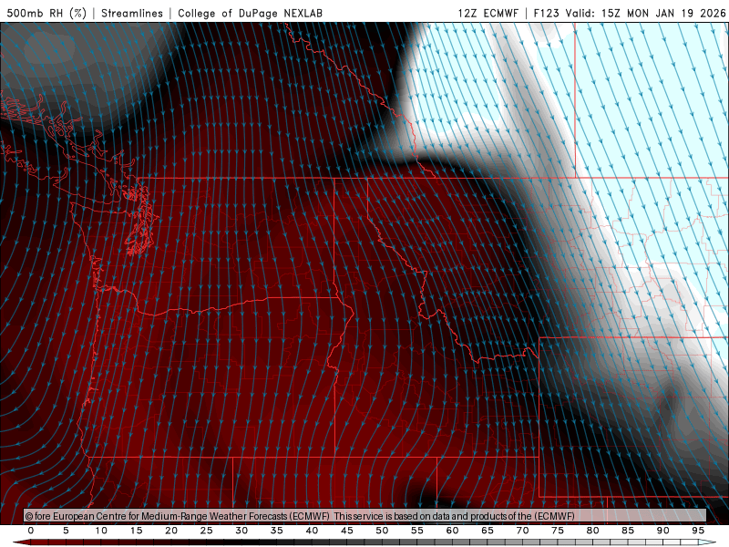Click the ECMWF copyright notice text
Image resolution: width=729 pixels, height=547 pixels.
pyautogui.click(x=301, y=516)
